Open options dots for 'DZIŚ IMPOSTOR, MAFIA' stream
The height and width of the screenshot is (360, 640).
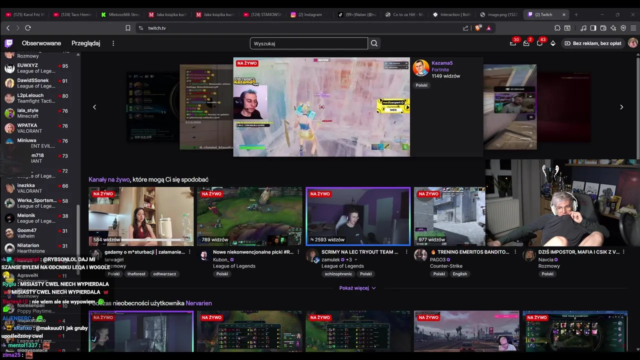(x=623, y=252)
